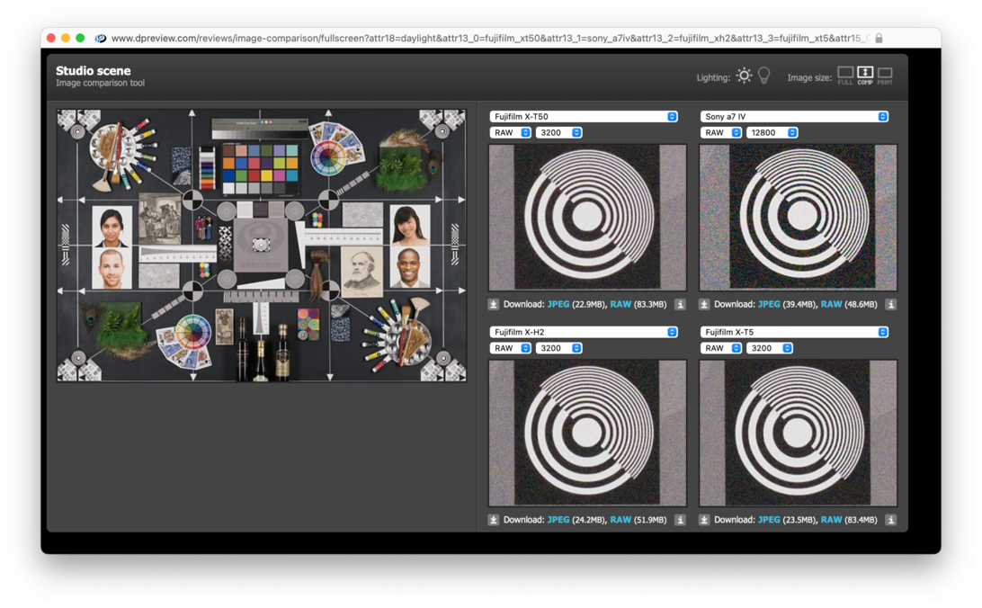The image size is (982, 608).
Task: Open the Fujifilm X-T50 camera dropdown
Action: [584, 117]
